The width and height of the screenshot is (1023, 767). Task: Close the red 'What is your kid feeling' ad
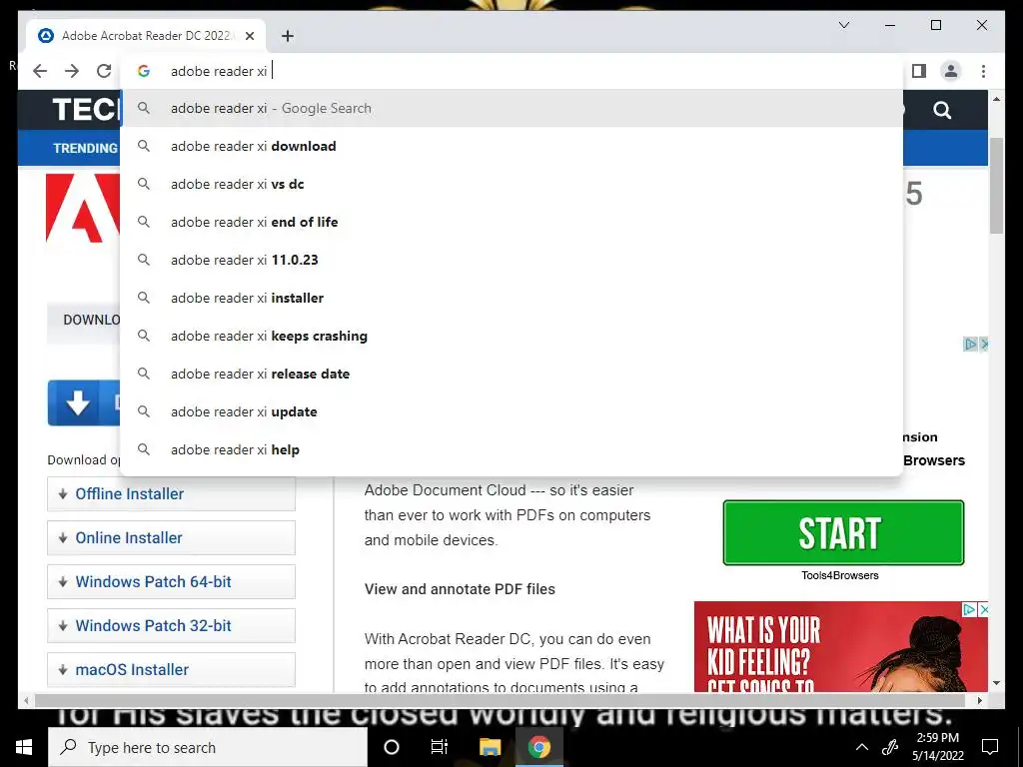click(x=984, y=609)
